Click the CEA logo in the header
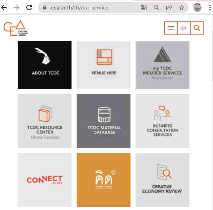The image size is (213, 210). coord(16,28)
